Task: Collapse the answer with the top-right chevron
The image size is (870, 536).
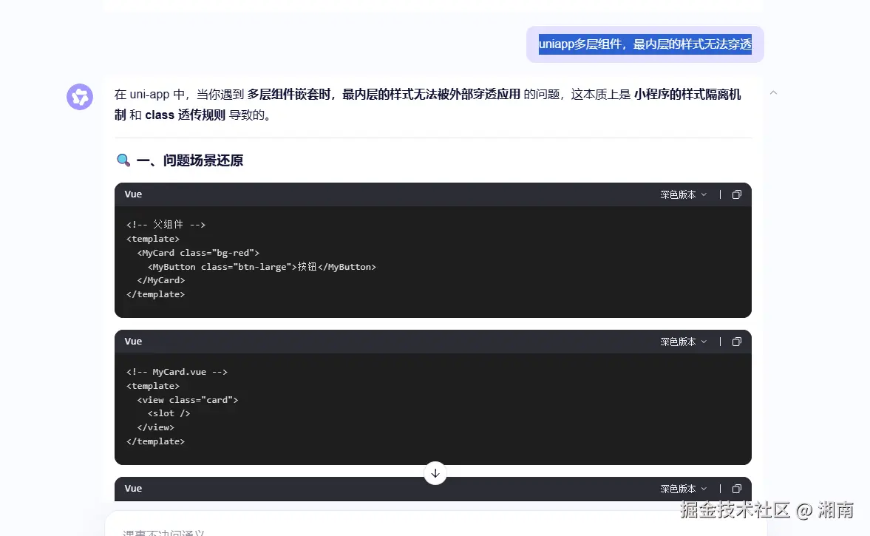Action: (773, 92)
